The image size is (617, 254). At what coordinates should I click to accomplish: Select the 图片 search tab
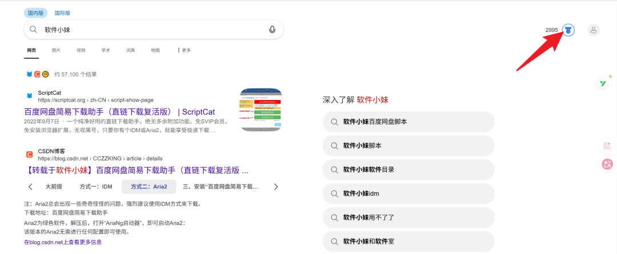click(x=56, y=50)
